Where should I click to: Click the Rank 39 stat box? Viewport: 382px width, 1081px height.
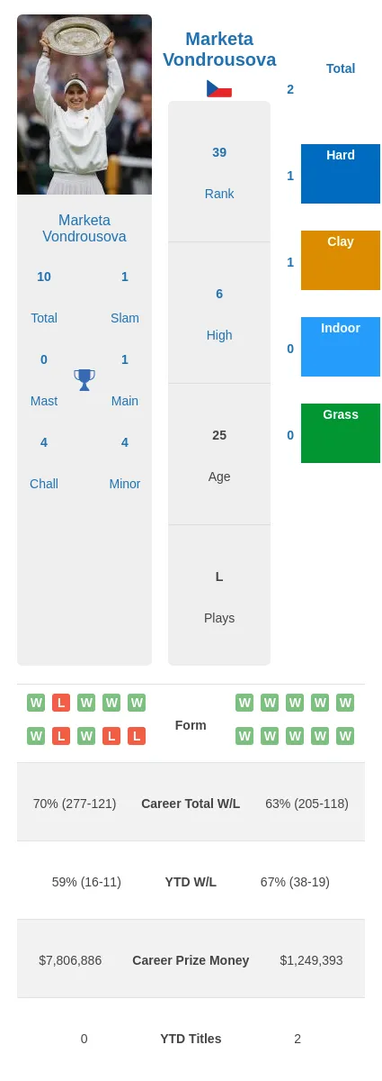219,171
